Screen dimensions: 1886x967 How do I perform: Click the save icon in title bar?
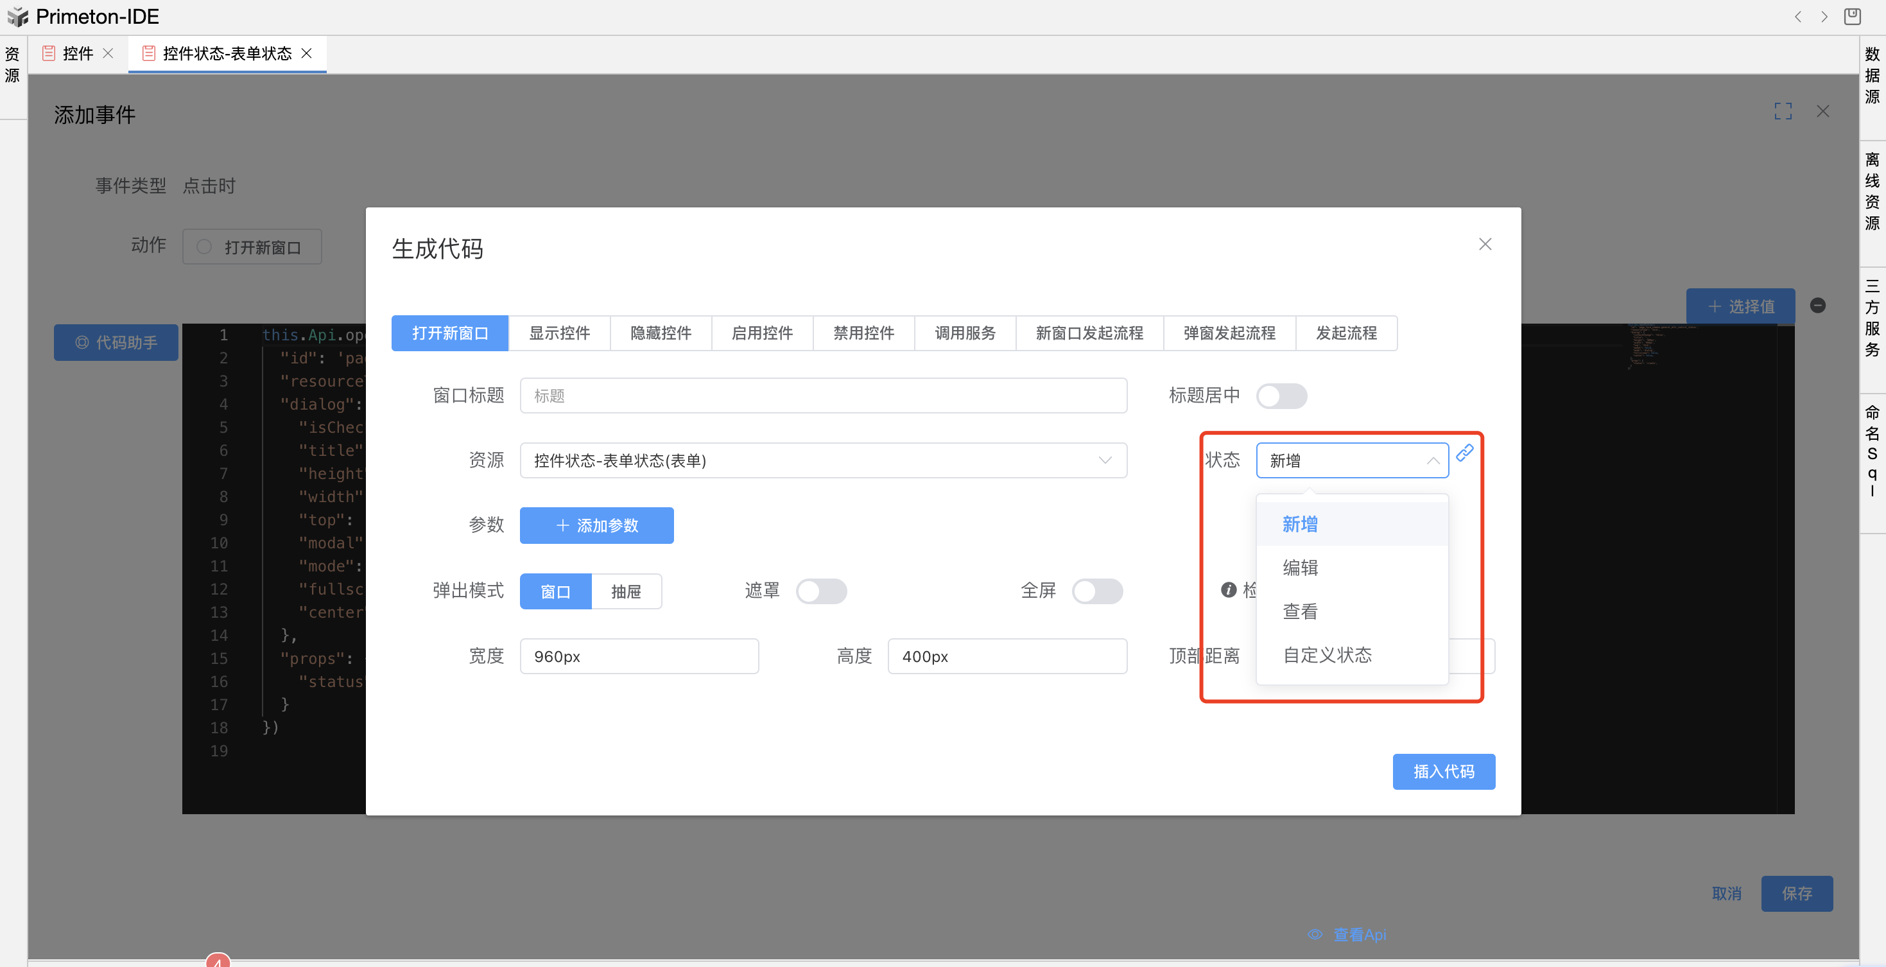click(x=1853, y=16)
